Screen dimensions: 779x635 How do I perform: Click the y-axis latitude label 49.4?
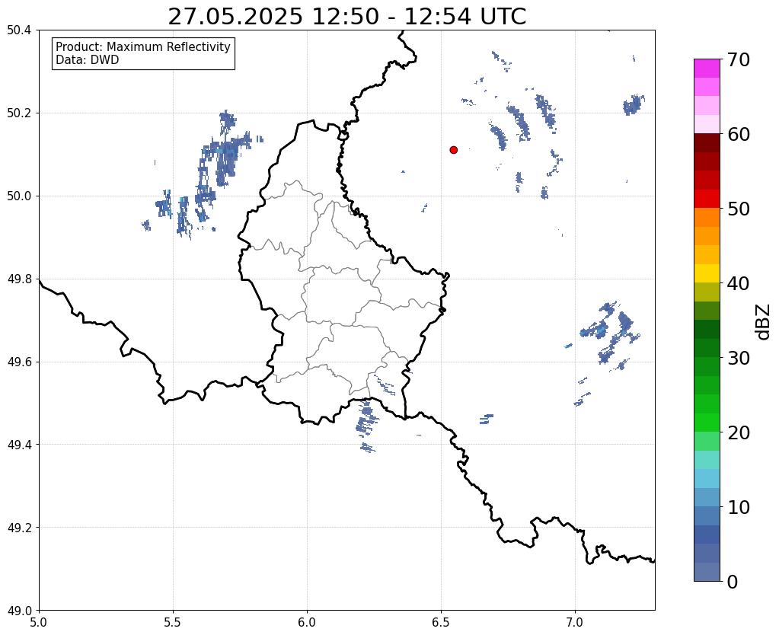coord(19,445)
